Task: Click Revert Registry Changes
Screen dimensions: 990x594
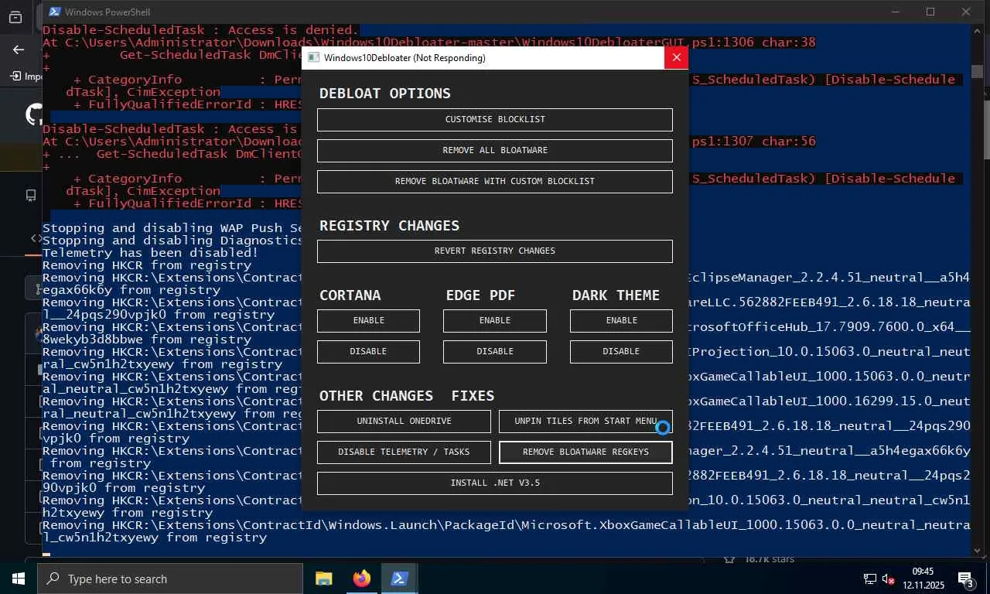Action: [495, 251]
